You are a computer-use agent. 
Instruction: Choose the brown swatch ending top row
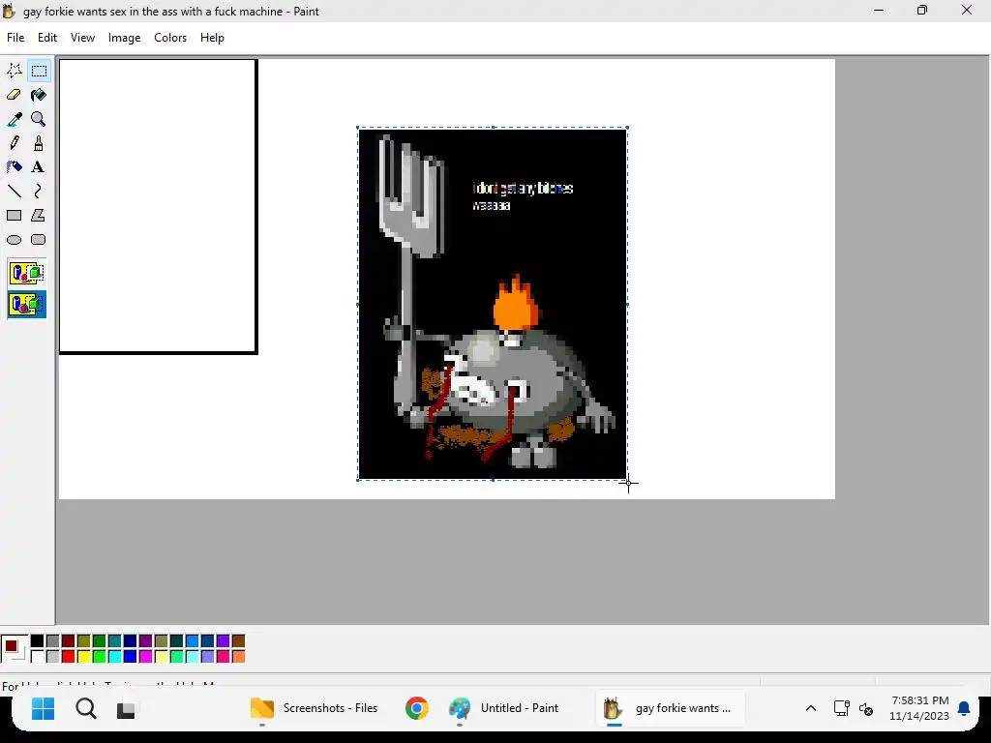coord(238,641)
